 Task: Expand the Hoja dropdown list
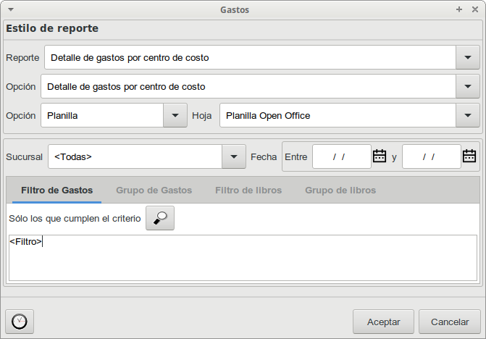468,116
